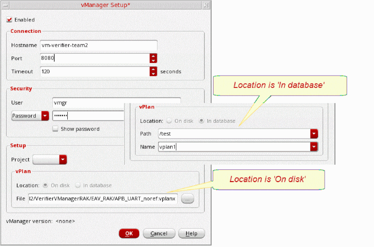Enable the Show password checkbox

(x=55, y=129)
